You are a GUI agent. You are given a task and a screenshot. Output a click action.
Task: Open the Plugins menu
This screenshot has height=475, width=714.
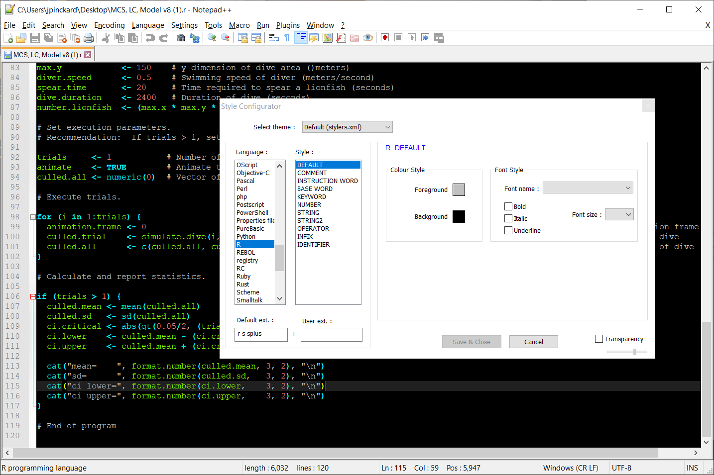(x=288, y=25)
